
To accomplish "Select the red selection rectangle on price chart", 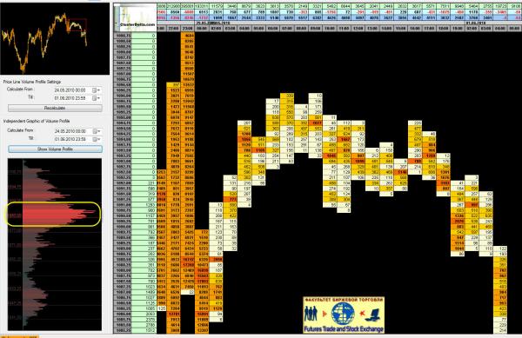I will coord(77,25).
